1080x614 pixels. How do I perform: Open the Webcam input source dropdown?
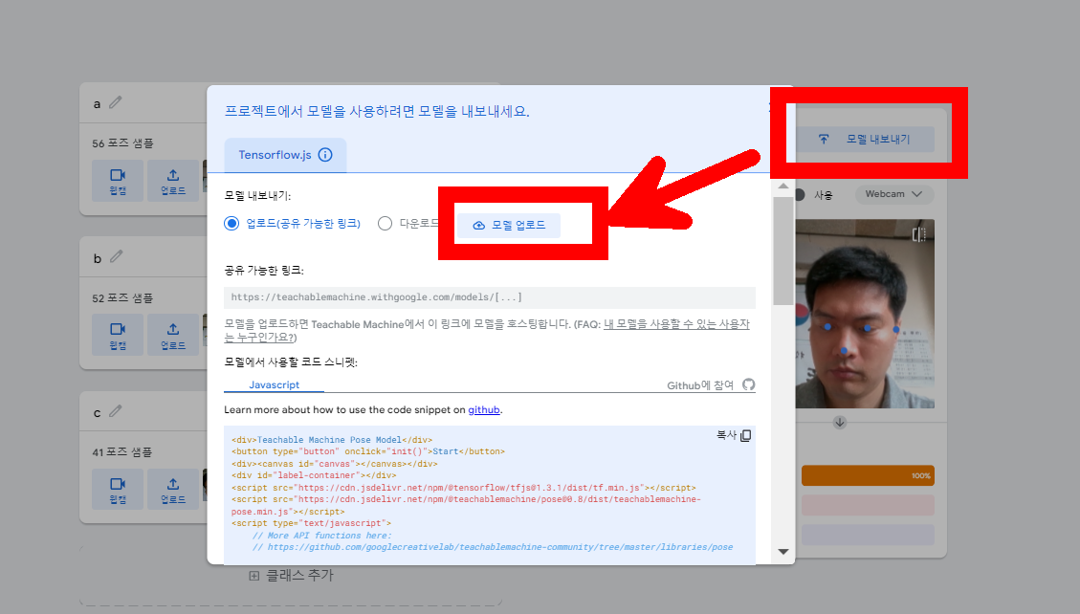tap(894, 194)
